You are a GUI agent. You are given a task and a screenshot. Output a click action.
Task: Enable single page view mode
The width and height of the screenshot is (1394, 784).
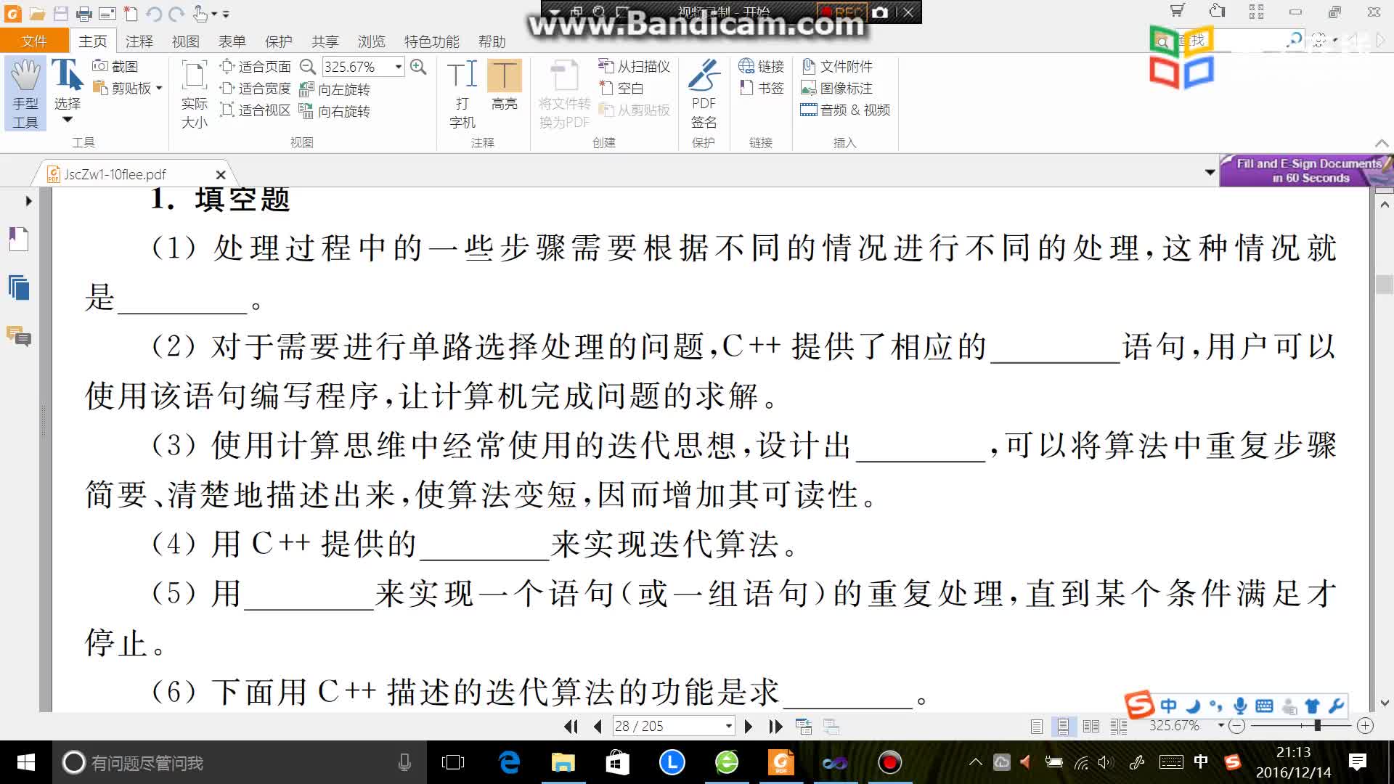click(1037, 726)
